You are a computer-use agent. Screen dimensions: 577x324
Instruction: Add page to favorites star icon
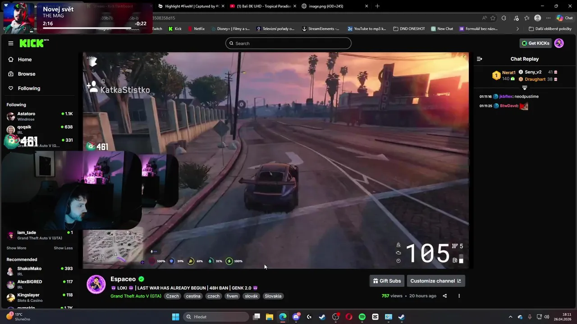[x=493, y=18]
